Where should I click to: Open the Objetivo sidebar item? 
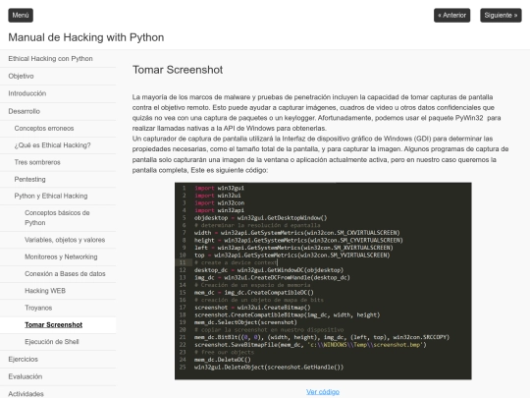click(21, 76)
